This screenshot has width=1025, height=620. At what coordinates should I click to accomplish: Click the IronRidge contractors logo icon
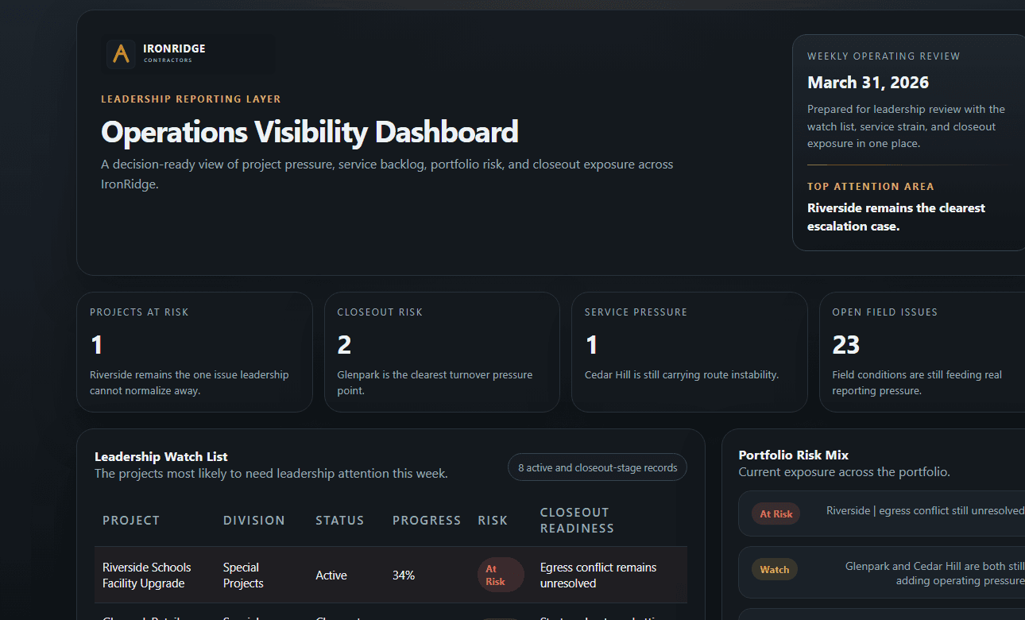tap(120, 53)
